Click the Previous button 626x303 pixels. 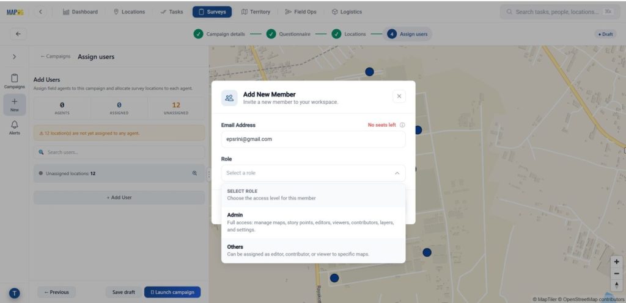(56, 292)
